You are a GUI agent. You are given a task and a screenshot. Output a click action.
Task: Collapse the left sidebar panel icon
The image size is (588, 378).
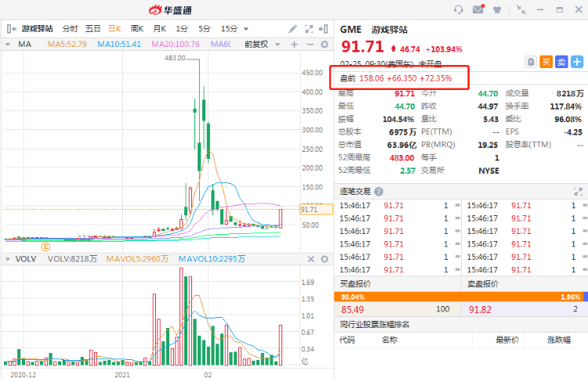[11, 29]
